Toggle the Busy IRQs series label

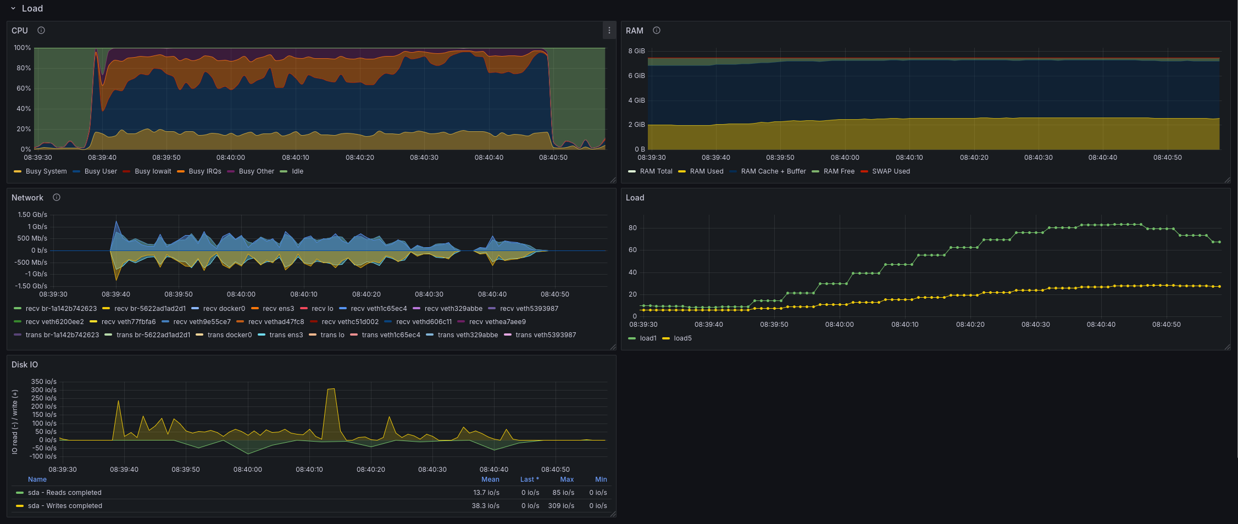click(x=205, y=171)
